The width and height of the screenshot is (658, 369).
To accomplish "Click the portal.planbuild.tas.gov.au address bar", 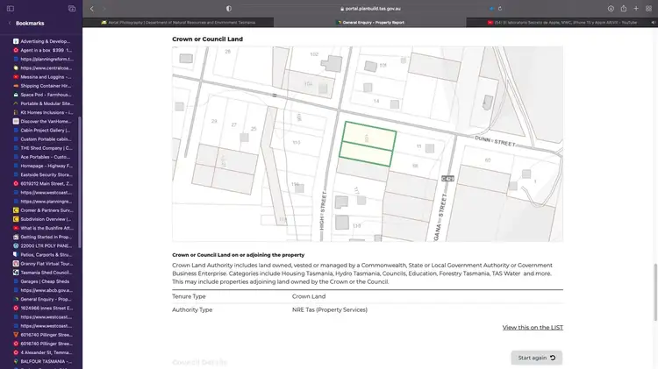I will click(367, 8).
